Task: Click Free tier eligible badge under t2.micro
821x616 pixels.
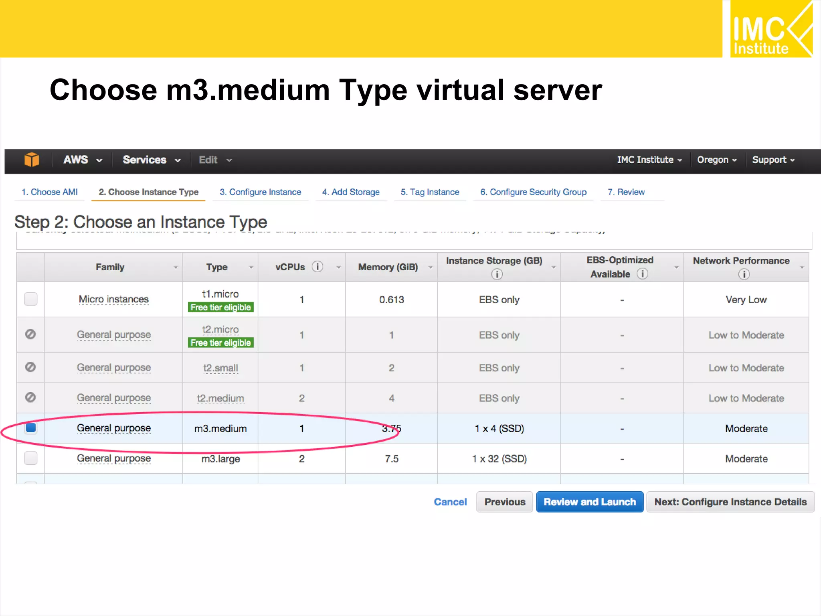Action: (220, 342)
